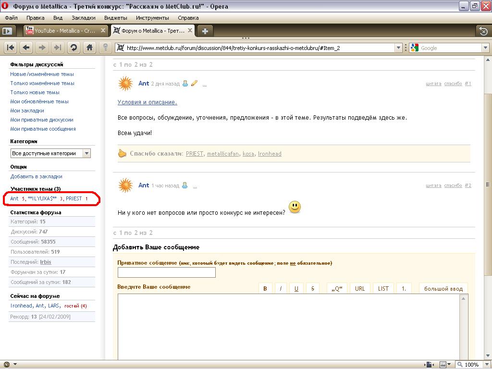Go back using the Back arrow
Image resolution: width=492 pixels, height=369 pixels.
pyautogui.click(x=26, y=48)
